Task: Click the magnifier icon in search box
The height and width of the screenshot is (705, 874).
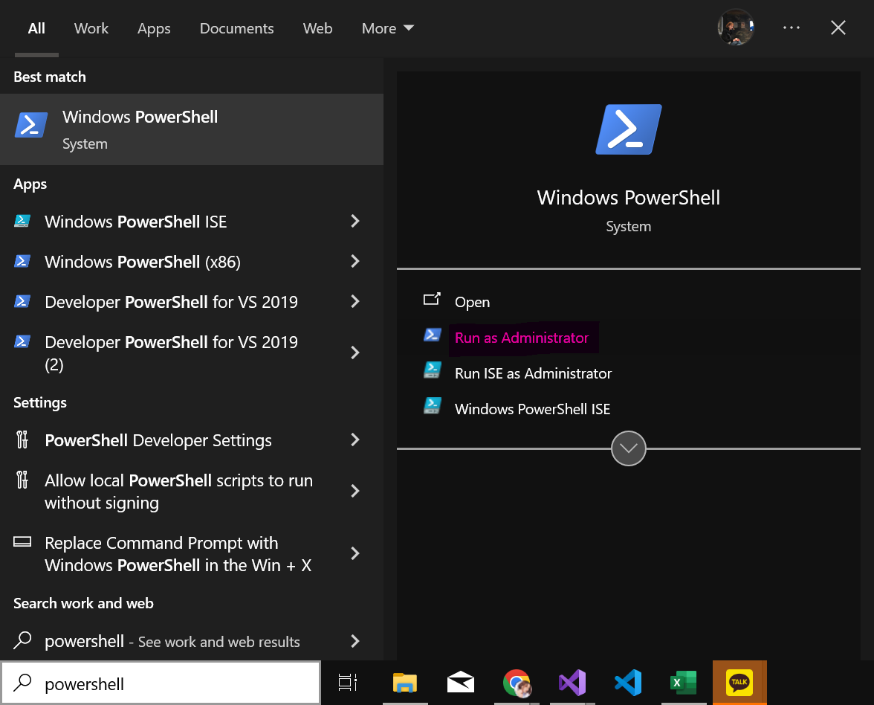Action: coord(22,682)
